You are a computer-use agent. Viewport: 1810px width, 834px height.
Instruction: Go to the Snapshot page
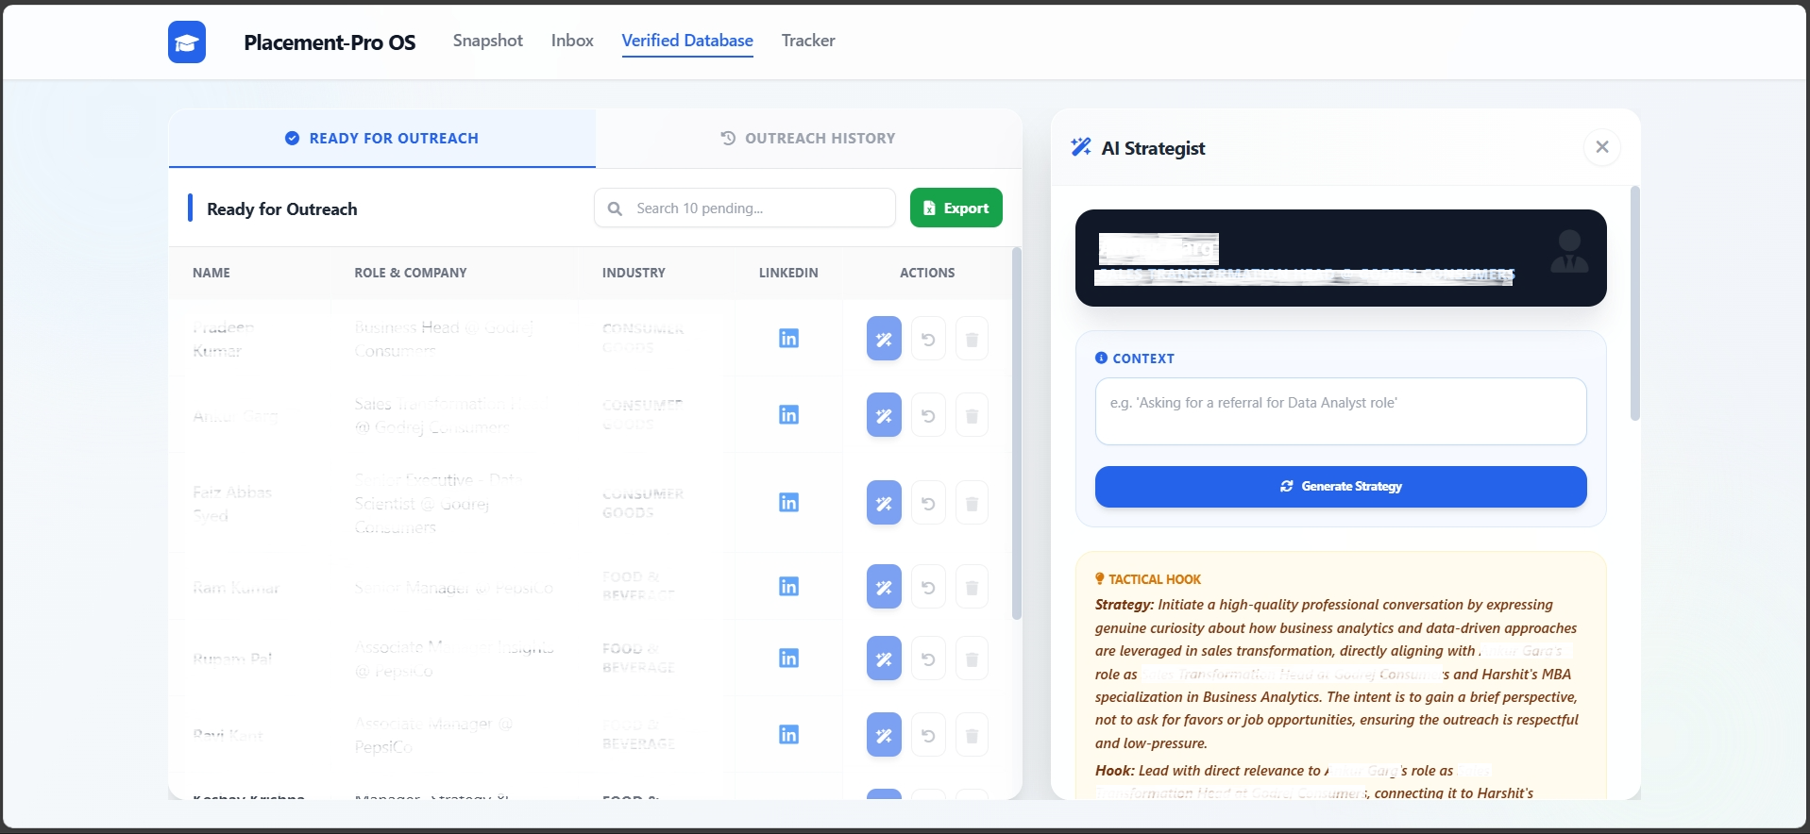pyautogui.click(x=487, y=41)
